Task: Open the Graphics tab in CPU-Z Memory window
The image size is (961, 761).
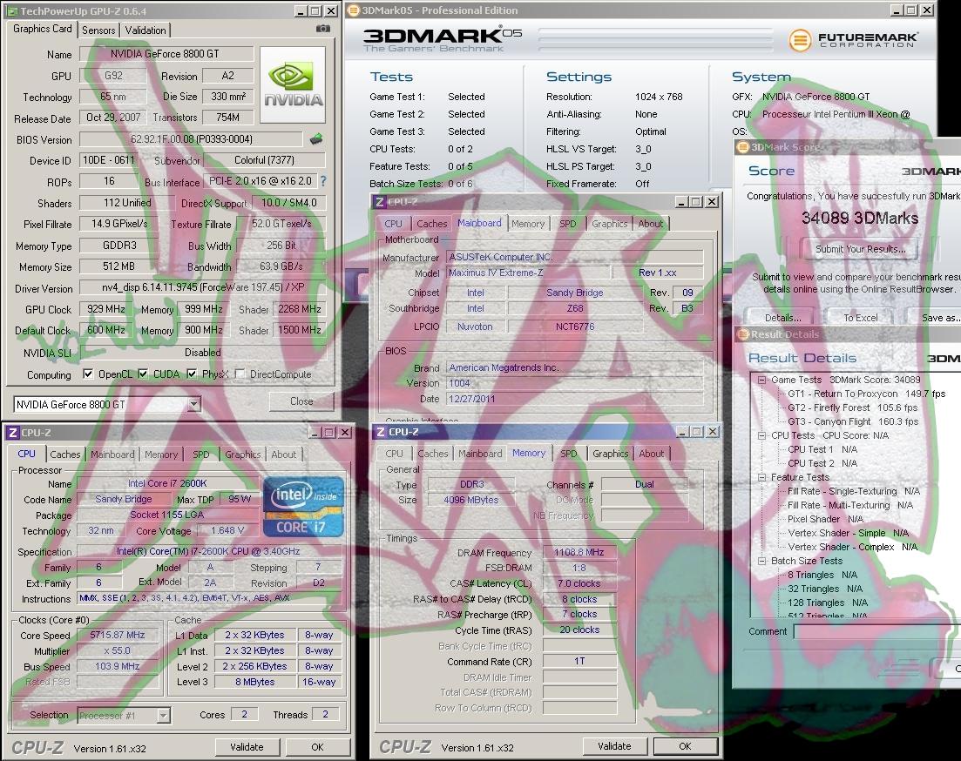Action: (x=611, y=454)
